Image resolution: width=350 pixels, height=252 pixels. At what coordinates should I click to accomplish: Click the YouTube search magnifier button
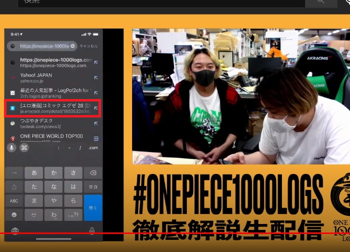point(321,2)
